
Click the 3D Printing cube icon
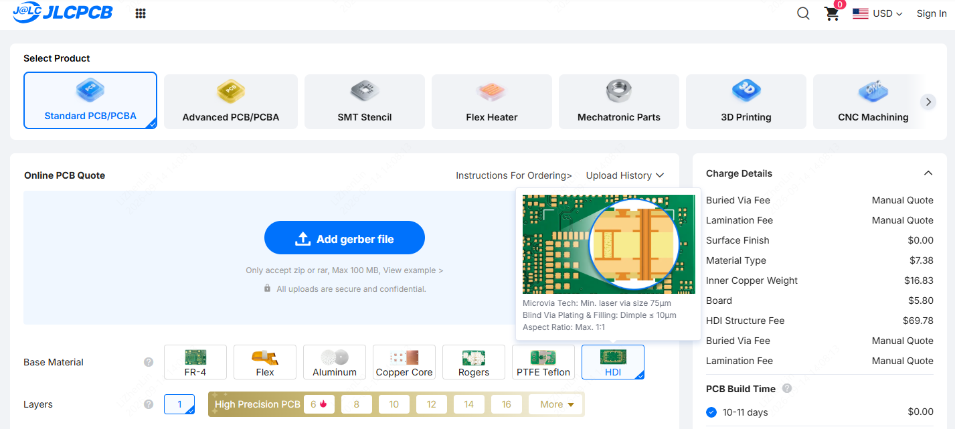tap(746, 91)
